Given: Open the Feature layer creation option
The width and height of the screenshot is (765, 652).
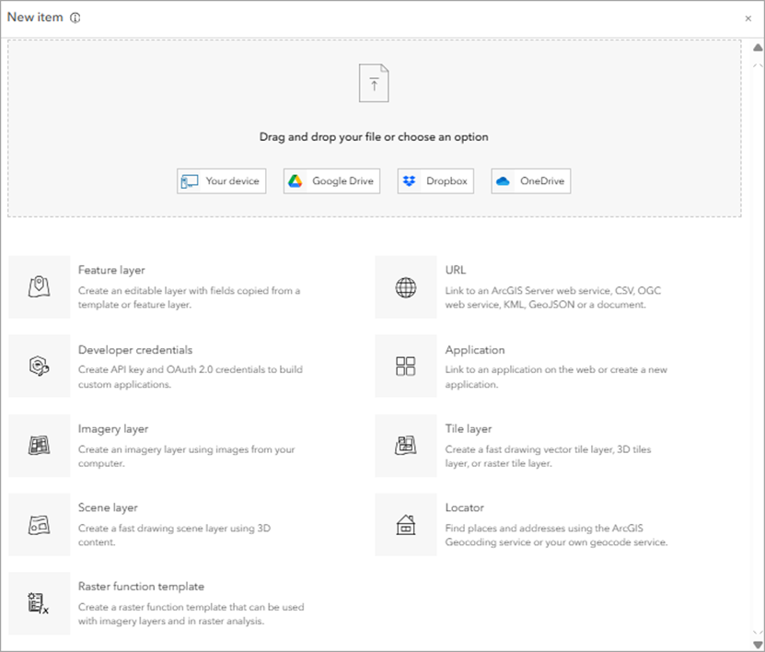Looking at the screenshot, I should (111, 270).
